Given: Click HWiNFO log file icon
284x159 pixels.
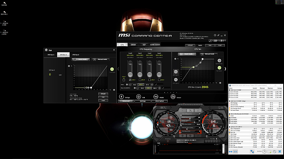Looking at the screenshot, I should tap(269, 152).
